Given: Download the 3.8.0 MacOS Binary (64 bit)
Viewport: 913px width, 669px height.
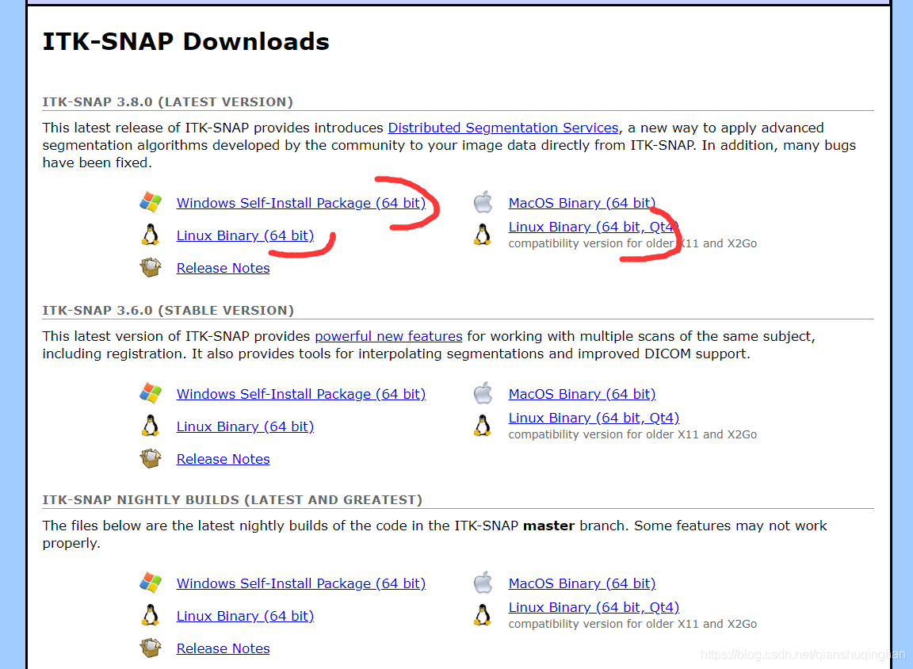Looking at the screenshot, I should [x=582, y=203].
